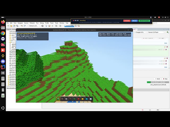Select the red block in hotbar
170x127 pixels.
pyautogui.click(x=78, y=99)
